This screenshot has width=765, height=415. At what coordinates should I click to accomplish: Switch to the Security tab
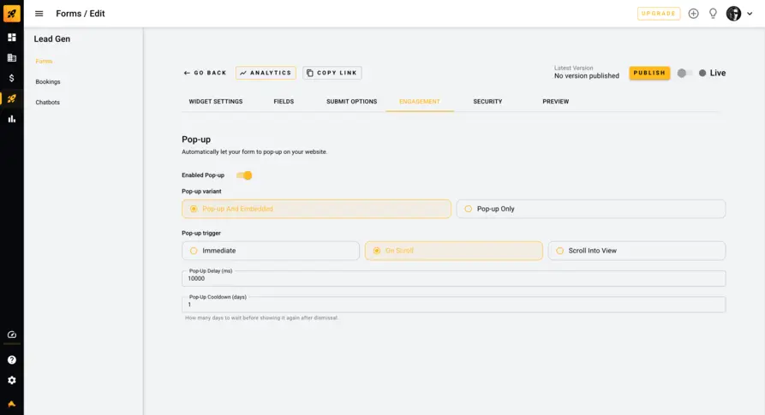pos(487,101)
